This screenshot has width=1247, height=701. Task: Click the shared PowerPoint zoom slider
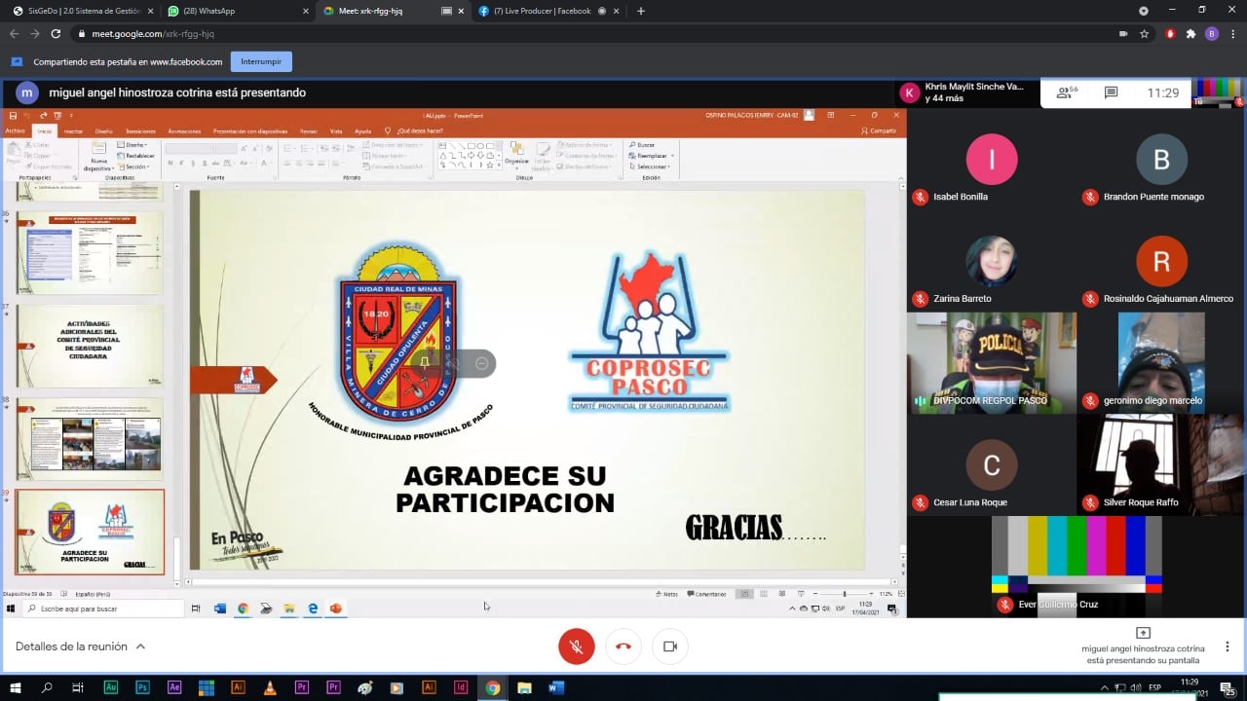pyautogui.click(x=844, y=594)
